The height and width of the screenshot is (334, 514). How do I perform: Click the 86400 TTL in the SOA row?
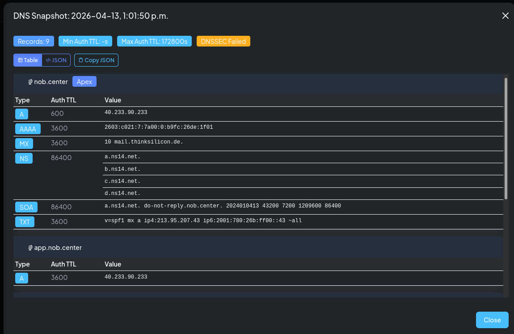coord(61,207)
